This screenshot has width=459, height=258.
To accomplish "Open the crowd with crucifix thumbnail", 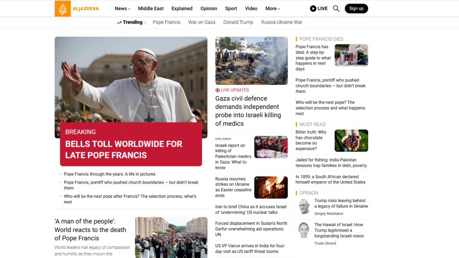I will coord(171,238).
